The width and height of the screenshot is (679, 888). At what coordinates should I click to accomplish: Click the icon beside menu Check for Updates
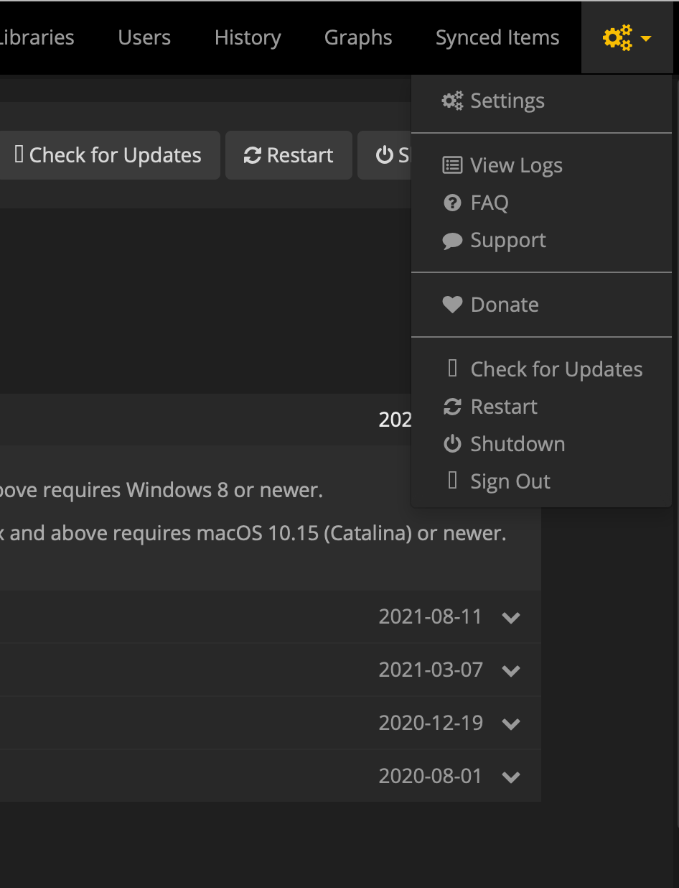pyautogui.click(x=452, y=369)
